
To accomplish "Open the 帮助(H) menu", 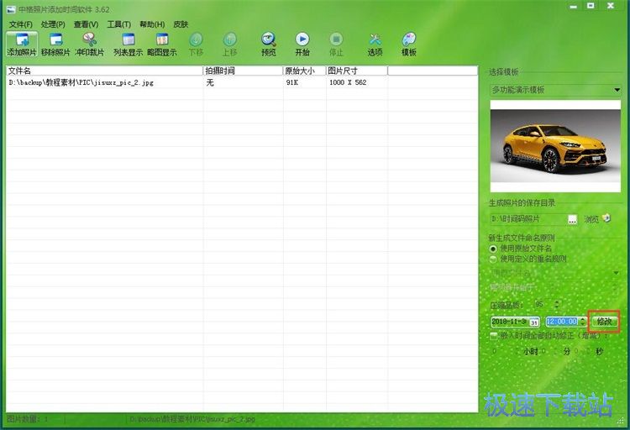I will point(152,24).
